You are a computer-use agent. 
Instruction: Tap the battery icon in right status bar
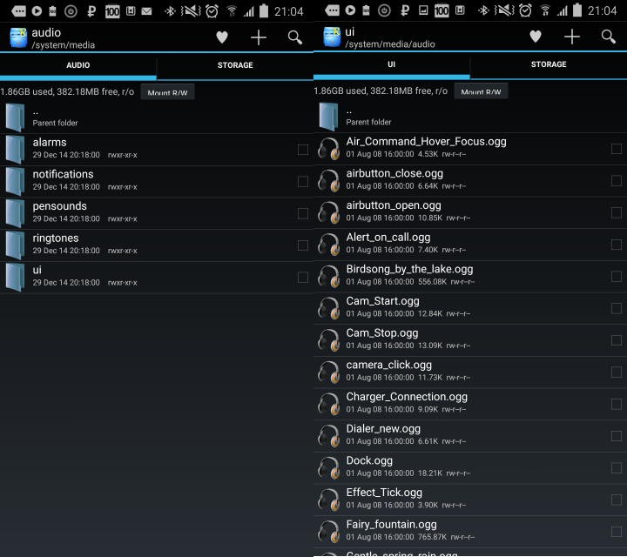click(577, 10)
